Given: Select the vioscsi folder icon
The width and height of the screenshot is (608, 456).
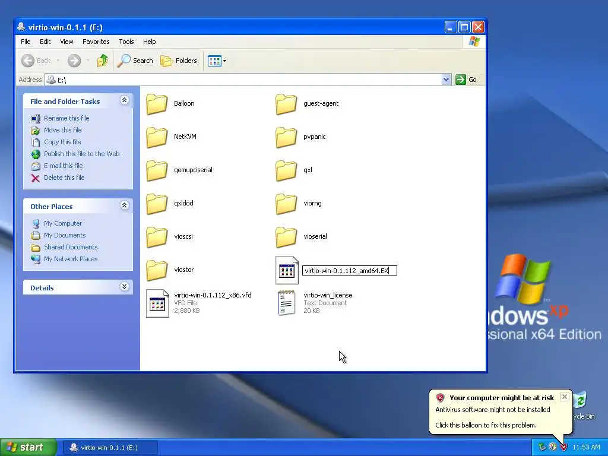Looking at the screenshot, I should pos(157,237).
